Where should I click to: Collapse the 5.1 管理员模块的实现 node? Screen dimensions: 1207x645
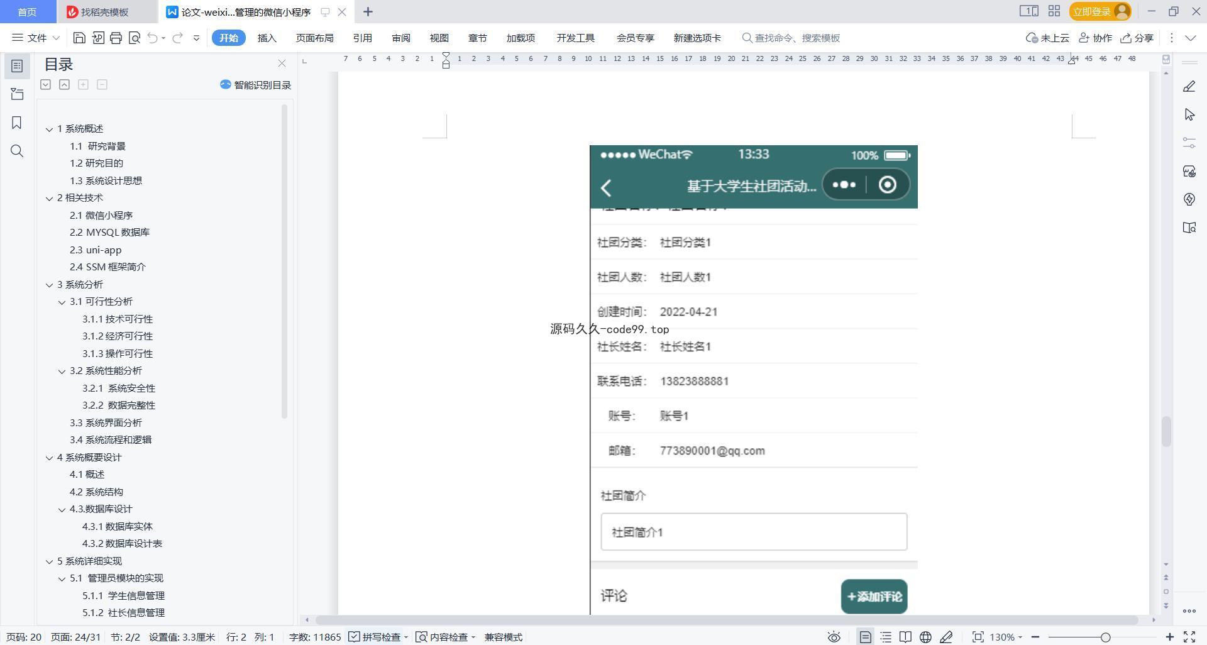62,579
